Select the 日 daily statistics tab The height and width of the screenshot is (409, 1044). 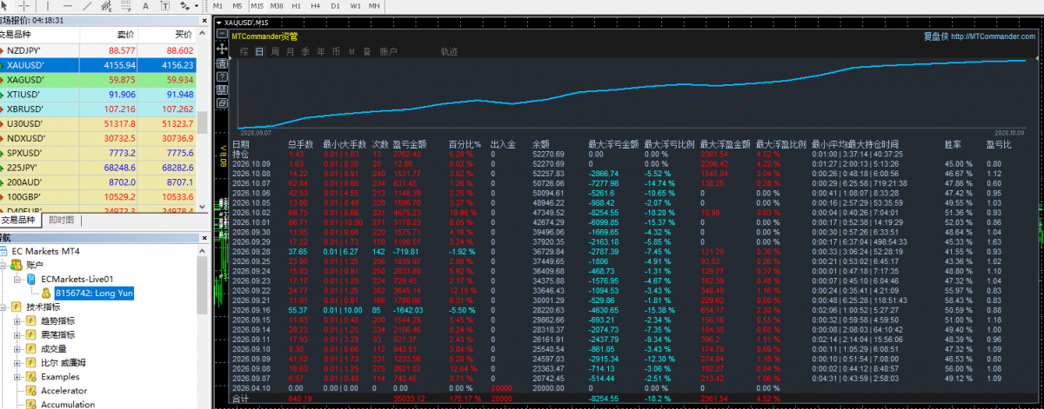pyautogui.click(x=259, y=52)
